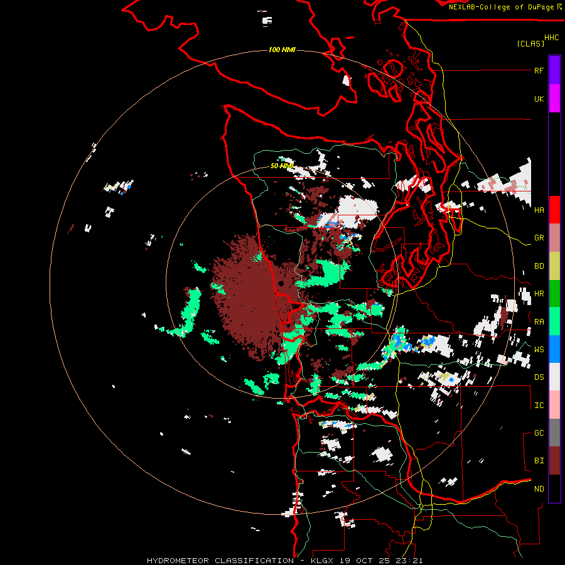Click the gray GC ground clutter swatch

point(554,433)
